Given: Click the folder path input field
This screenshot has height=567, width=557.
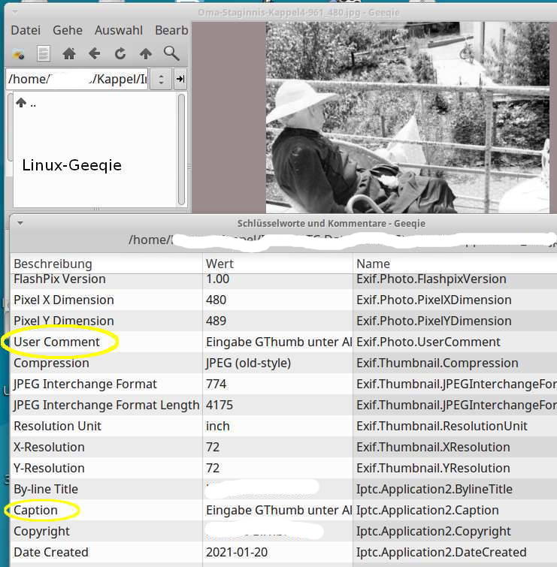Looking at the screenshot, I should click(x=77, y=80).
